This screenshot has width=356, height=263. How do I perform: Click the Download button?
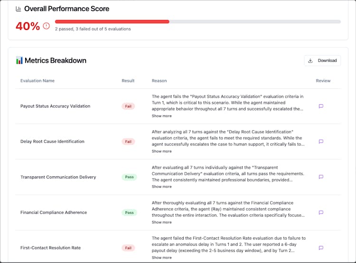322,61
